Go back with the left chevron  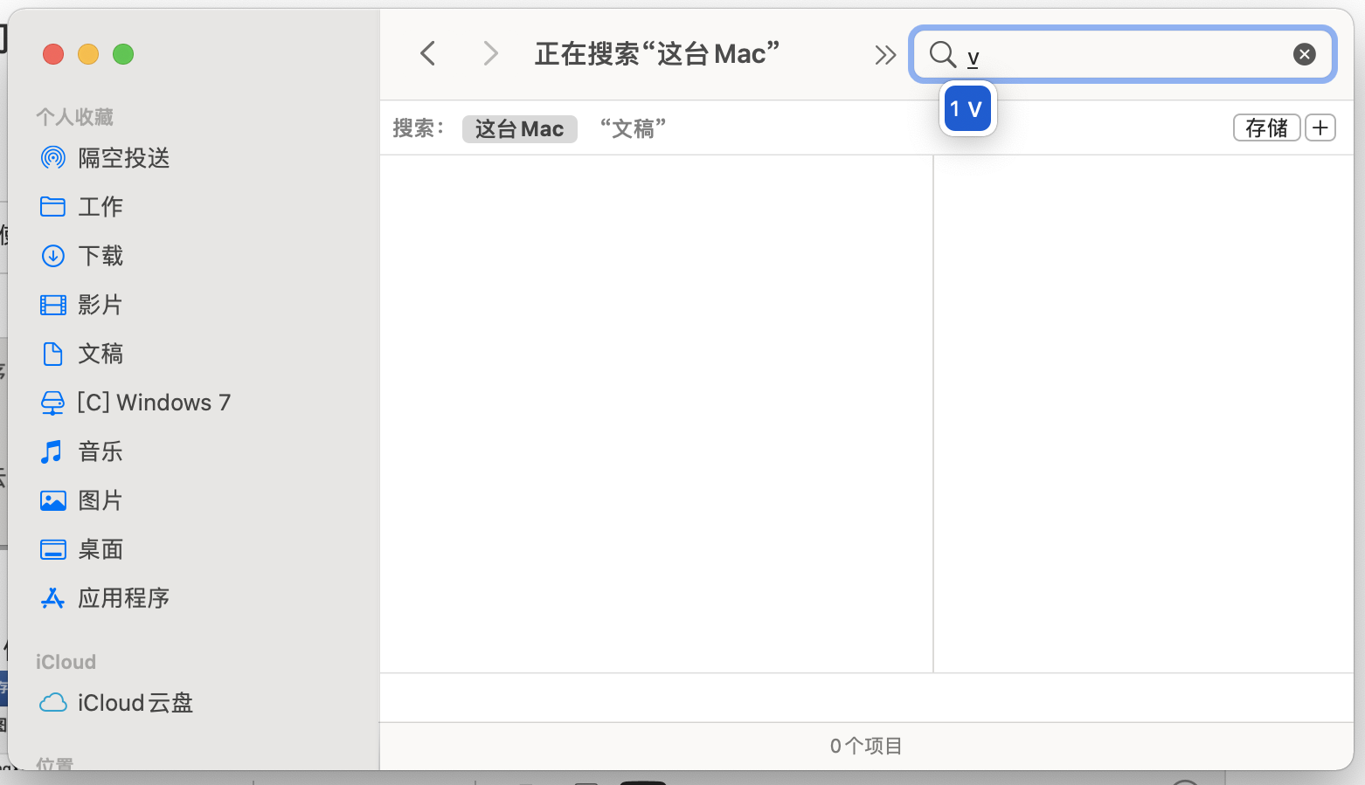click(427, 54)
